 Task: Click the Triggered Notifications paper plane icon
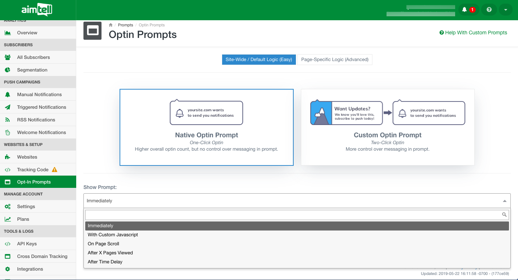[x=8, y=107]
